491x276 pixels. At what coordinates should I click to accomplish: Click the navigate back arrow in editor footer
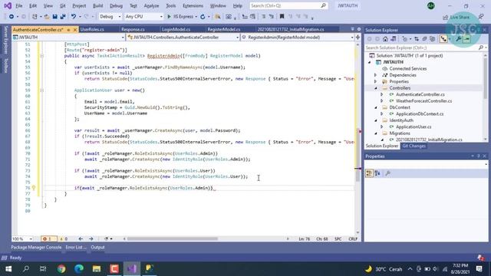tap(81, 238)
